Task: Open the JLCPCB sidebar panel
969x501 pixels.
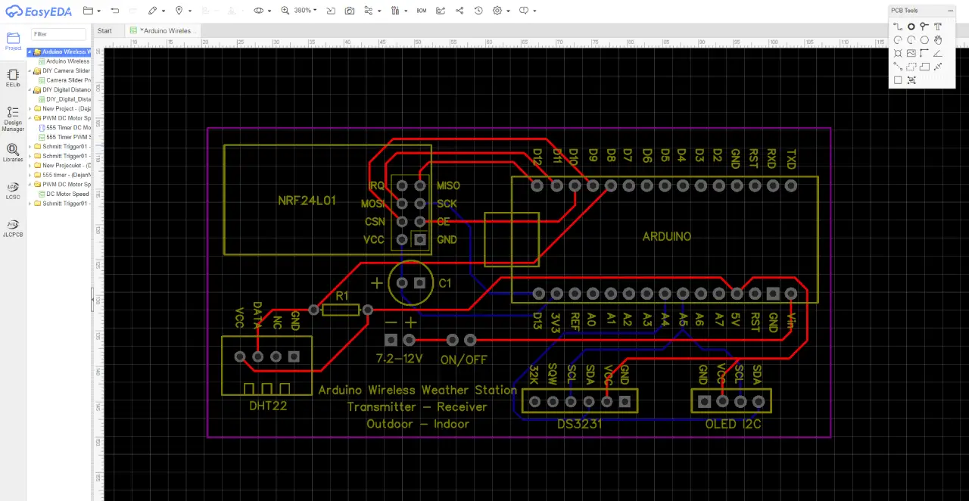Action: (x=13, y=228)
